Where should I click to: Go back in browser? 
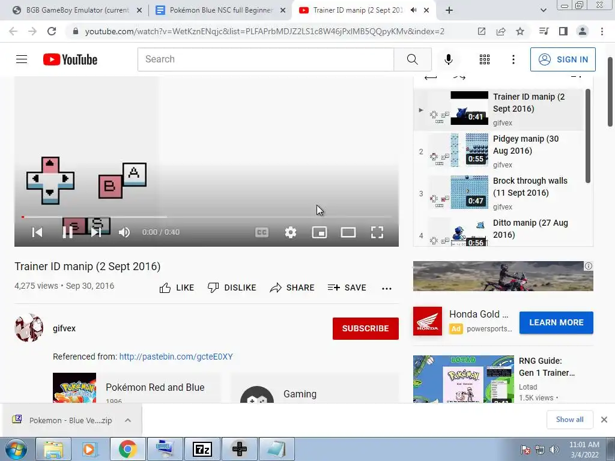click(13, 31)
